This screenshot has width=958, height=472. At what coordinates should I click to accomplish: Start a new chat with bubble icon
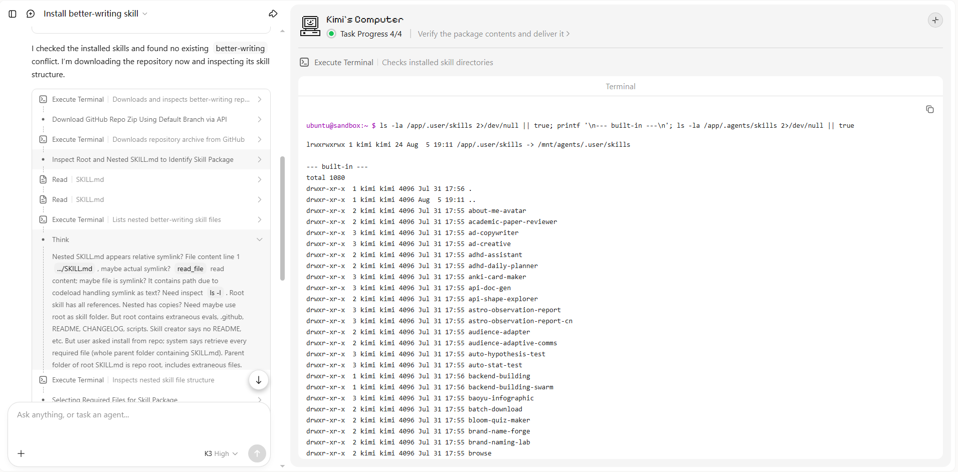pos(31,14)
